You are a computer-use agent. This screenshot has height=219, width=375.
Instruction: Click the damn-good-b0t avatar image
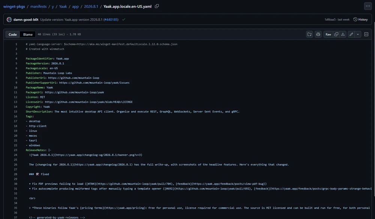point(9,19)
